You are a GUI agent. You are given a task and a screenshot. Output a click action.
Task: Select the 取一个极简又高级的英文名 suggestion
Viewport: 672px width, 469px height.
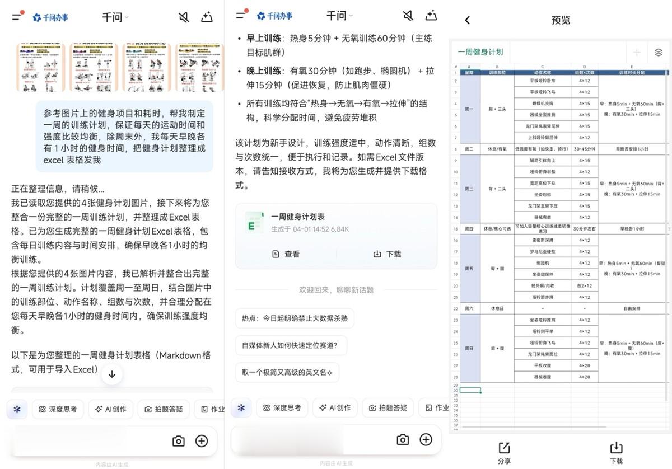click(x=287, y=372)
